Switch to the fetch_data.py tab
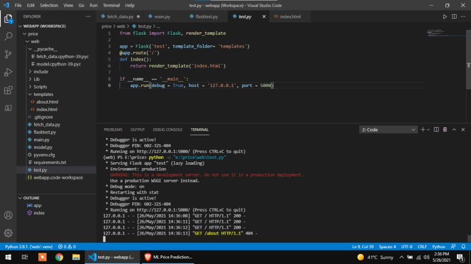471x264 pixels. click(x=120, y=16)
